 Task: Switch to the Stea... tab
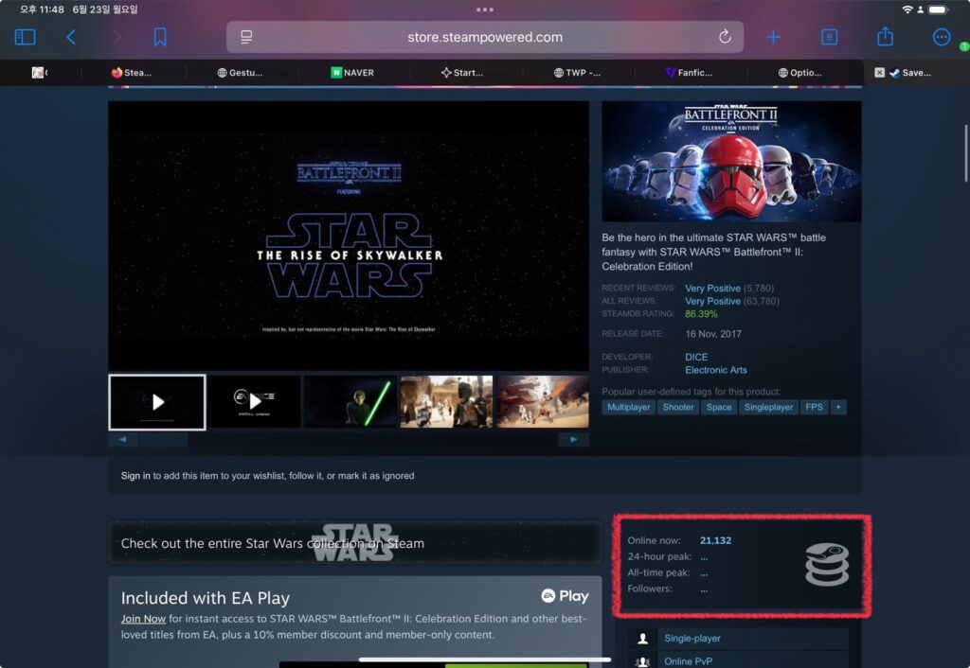[x=132, y=72]
